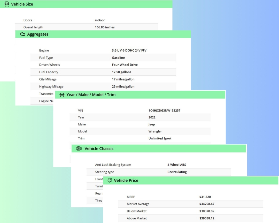Click the Trim value Unlimited Sport
This screenshot has height=223, width=279.
coord(160,139)
